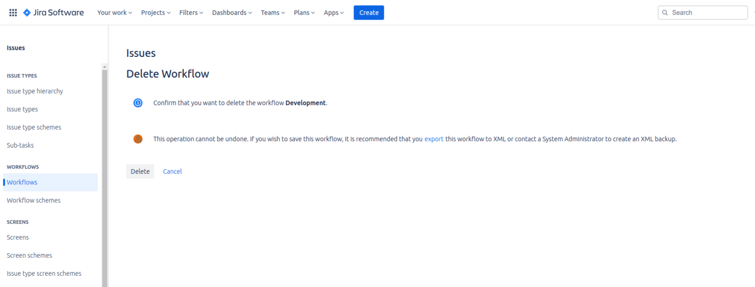Click the search magnifier icon
Image resolution: width=755 pixels, height=287 pixels.
point(665,13)
